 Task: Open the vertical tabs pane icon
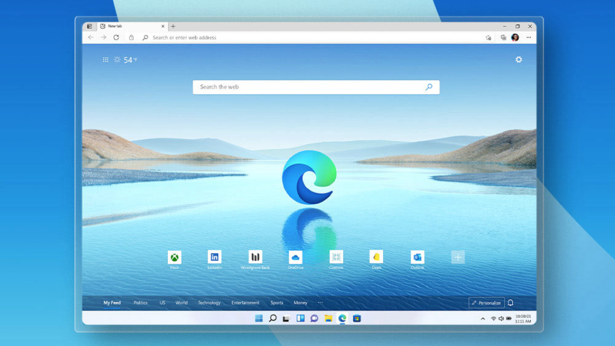point(89,27)
